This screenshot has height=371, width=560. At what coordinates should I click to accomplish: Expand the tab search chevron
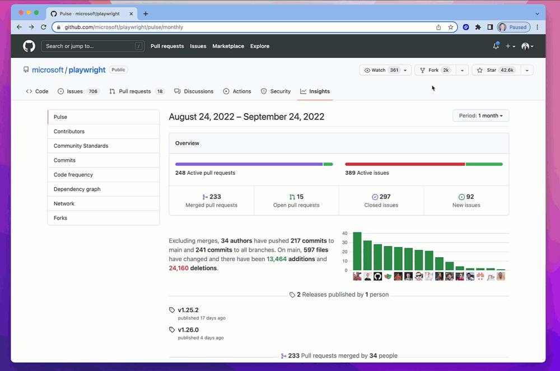(537, 13)
